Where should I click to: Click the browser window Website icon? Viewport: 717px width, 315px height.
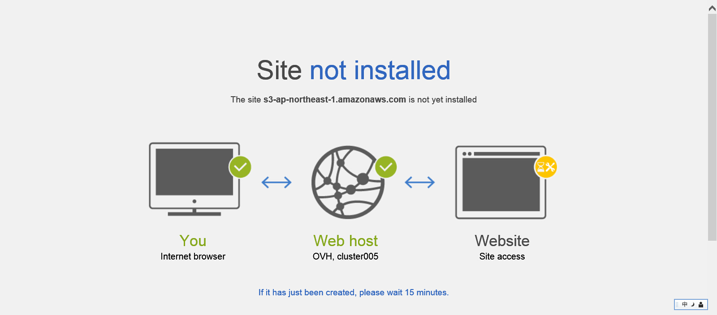tap(501, 182)
